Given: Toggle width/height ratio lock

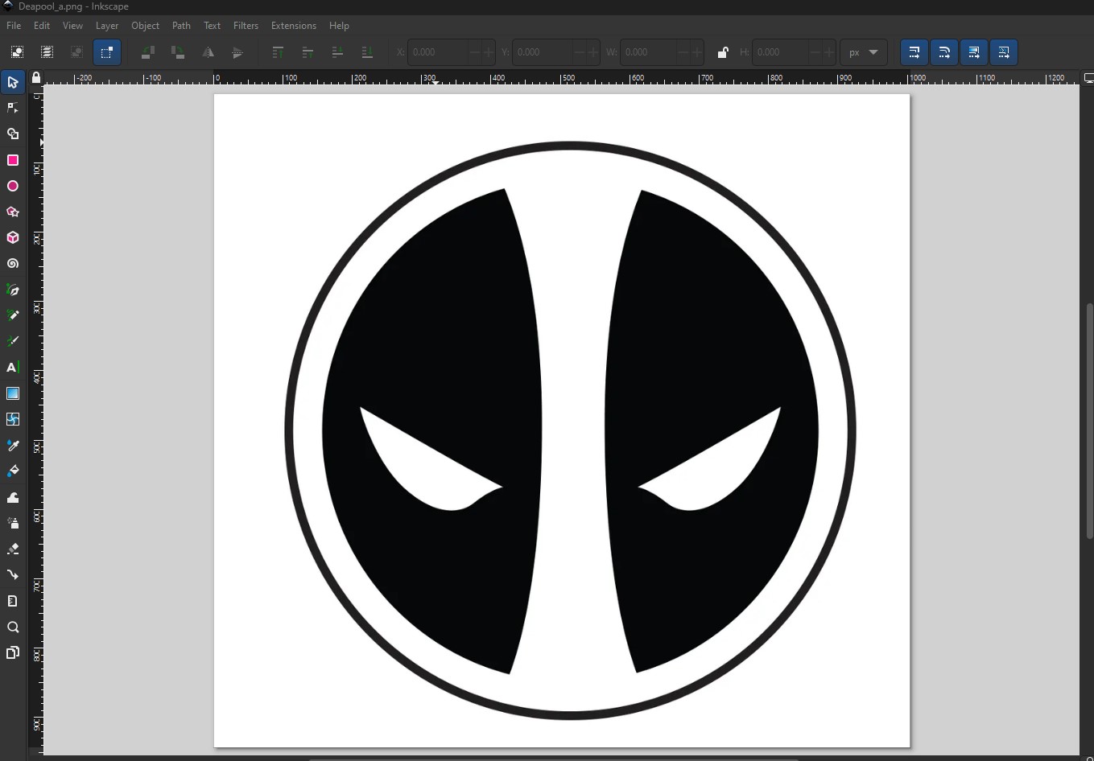Looking at the screenshot, I should coord(723,52).
